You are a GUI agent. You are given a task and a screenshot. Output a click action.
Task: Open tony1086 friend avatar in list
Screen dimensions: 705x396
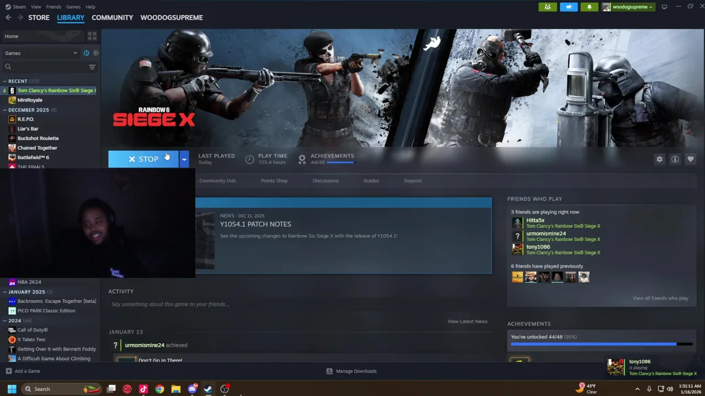click(517, 249)
